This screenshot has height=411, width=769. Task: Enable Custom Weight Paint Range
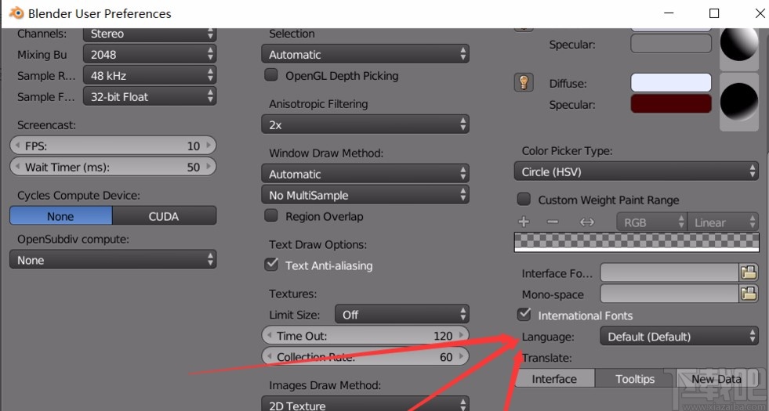[x=524, y=199]
